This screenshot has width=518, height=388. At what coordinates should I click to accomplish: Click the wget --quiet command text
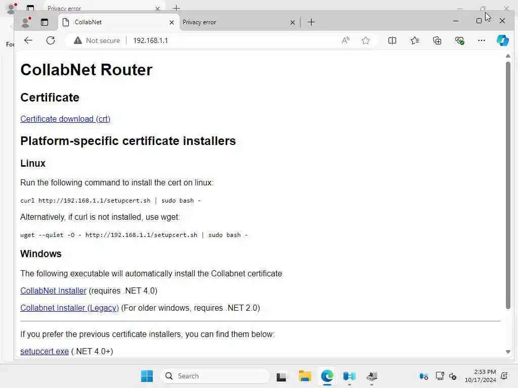(x=134, y=235)
